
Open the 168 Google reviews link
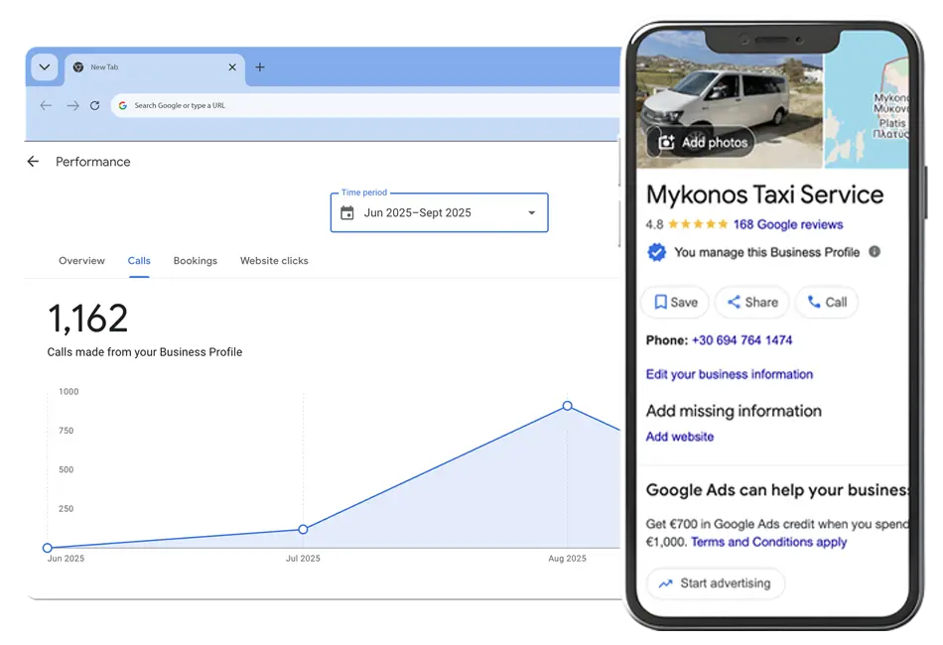pyautogui.click(x=787, y=224)
